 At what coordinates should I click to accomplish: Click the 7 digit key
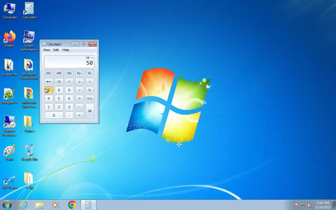point(49,90)
